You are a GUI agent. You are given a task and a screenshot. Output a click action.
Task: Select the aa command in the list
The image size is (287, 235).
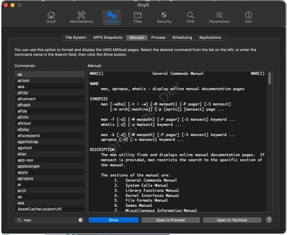[x=50, y=74]
